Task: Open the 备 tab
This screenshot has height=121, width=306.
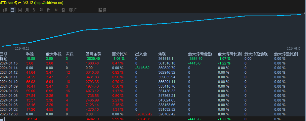Action: coord(64,10)
